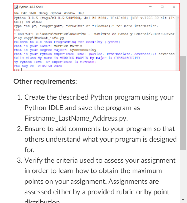This screenshot has width=187, height=203.
Task: Click the last shell prompt line with cursor
Action: (x=18, y=70)
